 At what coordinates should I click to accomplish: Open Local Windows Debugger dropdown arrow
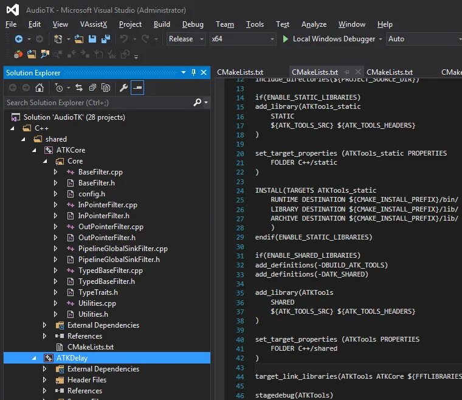point(381,39)
